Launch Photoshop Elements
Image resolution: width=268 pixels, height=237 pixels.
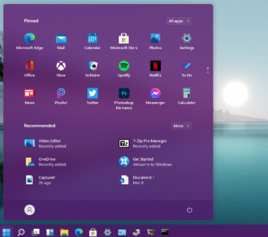coord(124,99)
